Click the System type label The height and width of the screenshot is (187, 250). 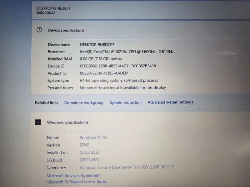click(58, 81)
